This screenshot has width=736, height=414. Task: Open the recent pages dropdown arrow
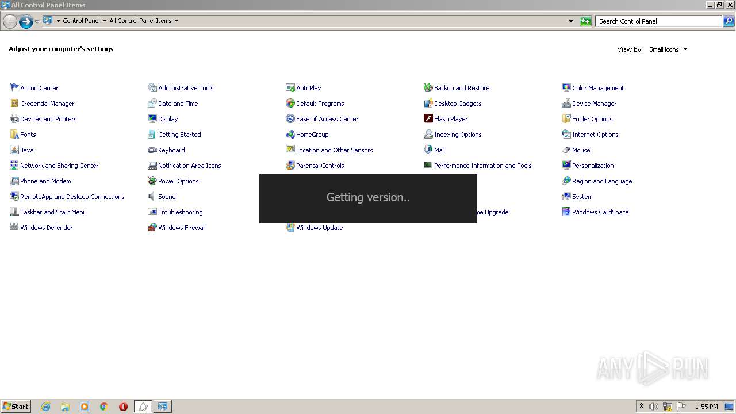[37, 21]
